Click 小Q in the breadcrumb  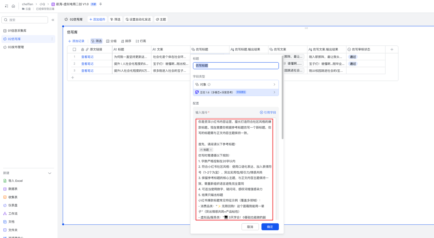pyautogui.click(x=42, y=4)
